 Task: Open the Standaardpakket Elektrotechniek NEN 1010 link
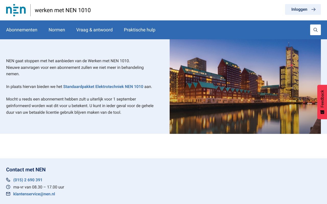pyautogui.click(x=103, y=87)
